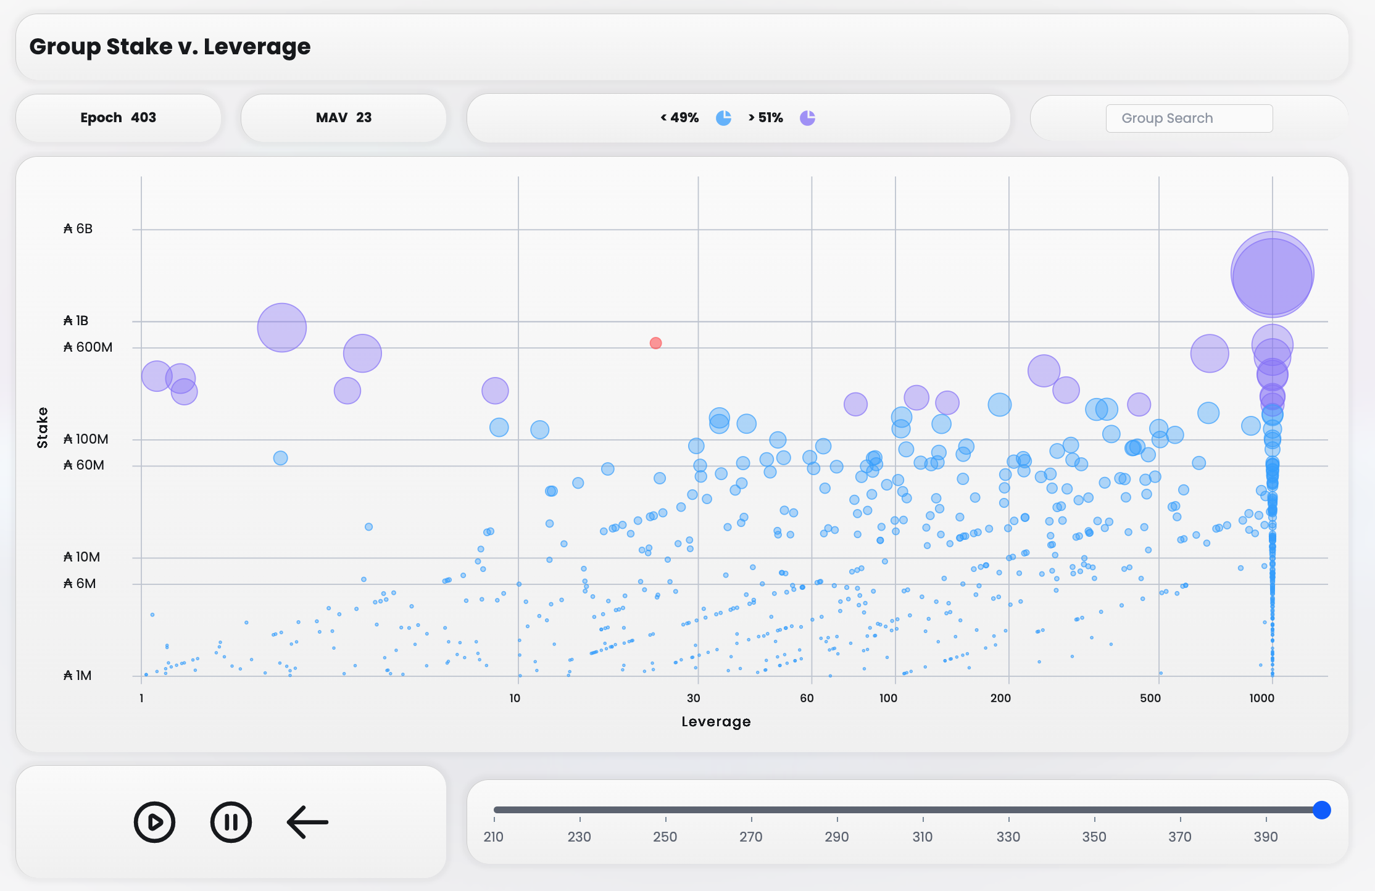Image resolution: width=1375 pixels, height=891 pixels.
Task: Click the blue pie chart icon
Action: tap(723, 118)
